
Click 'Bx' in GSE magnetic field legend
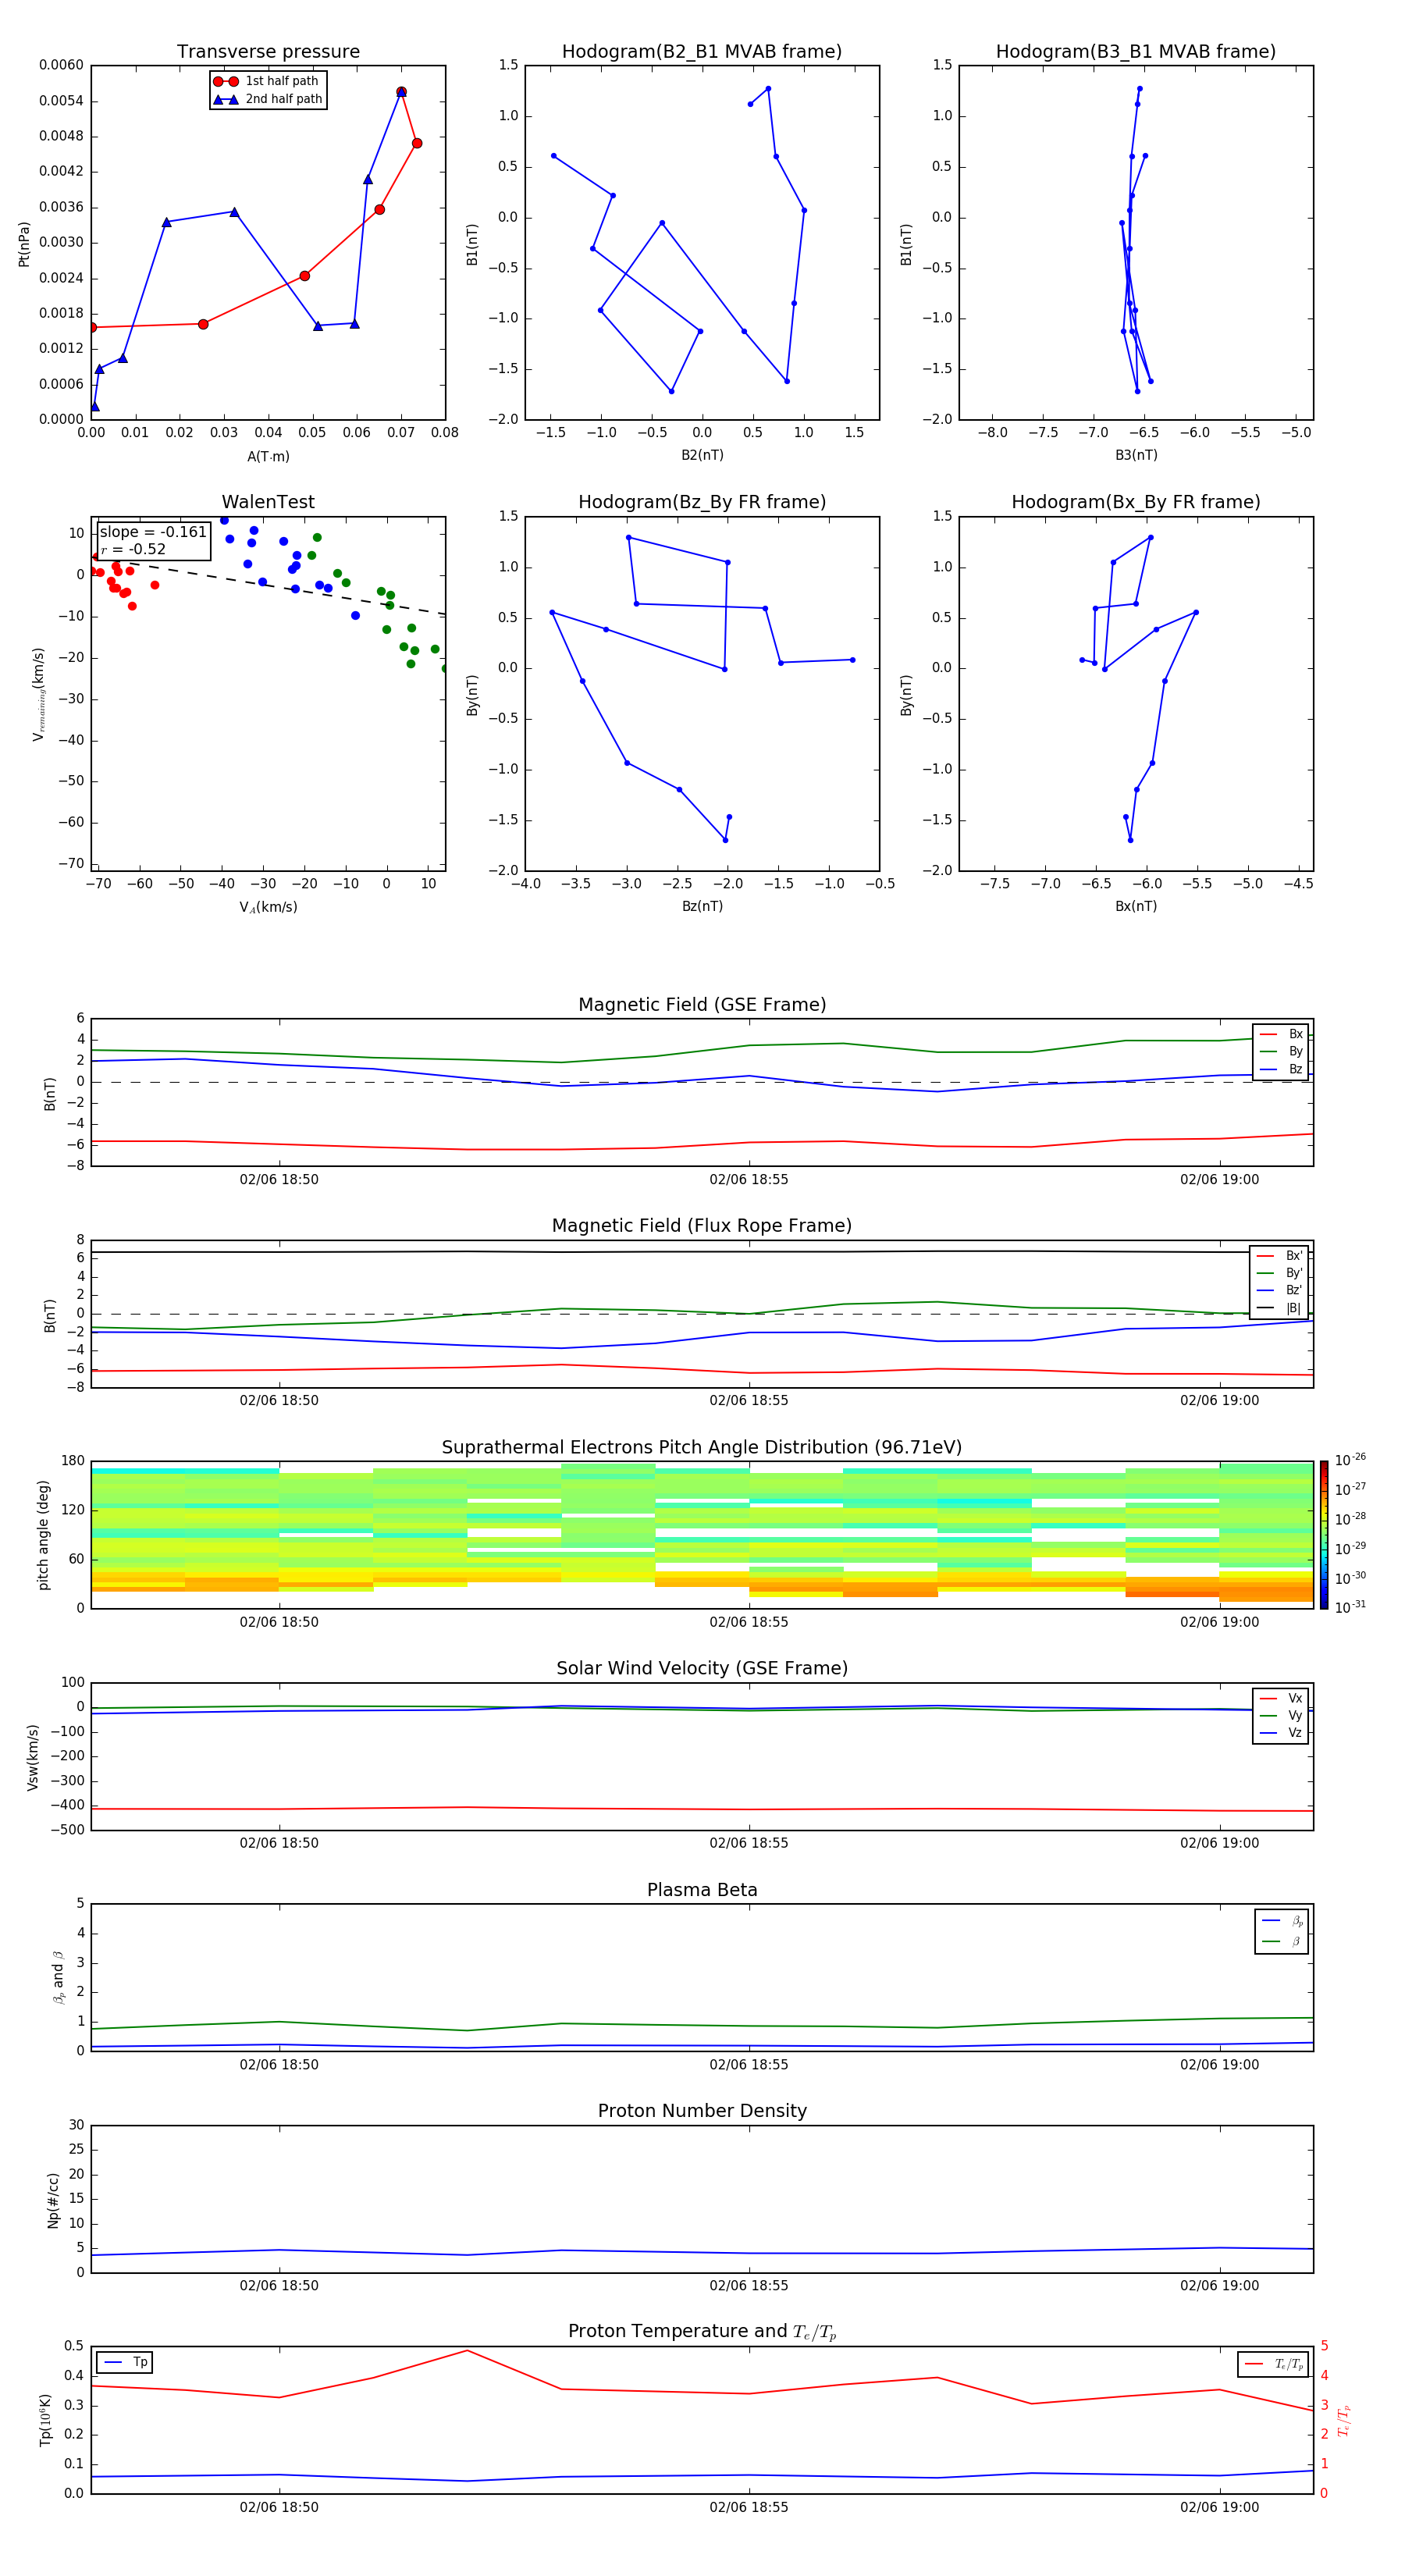click(x=1281, y=1034)
